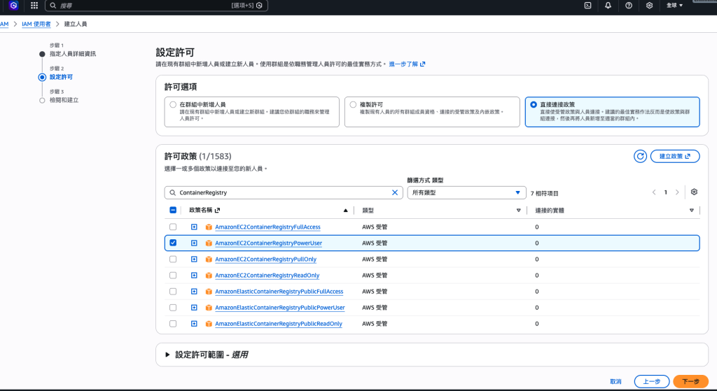Viewport: 717px width, 391px height.
Task: Click the orange icon for AmazonEC2ContainerRegistryPowerUser
Action: 209,243
